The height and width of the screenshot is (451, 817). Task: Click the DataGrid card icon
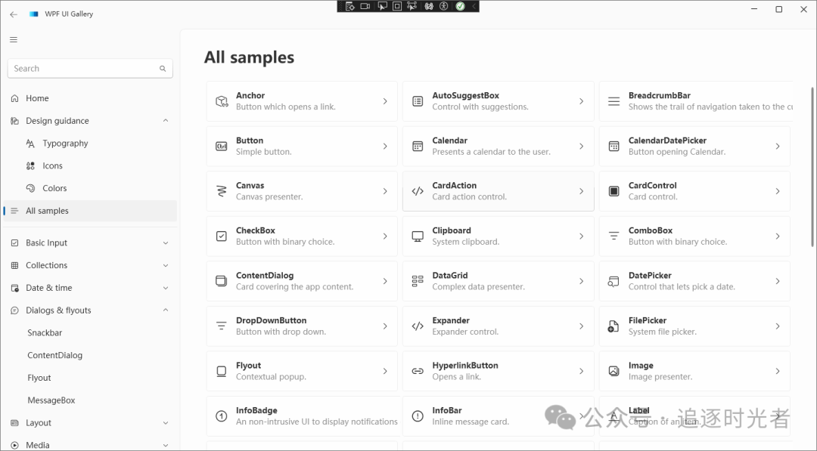coord(418,281)
